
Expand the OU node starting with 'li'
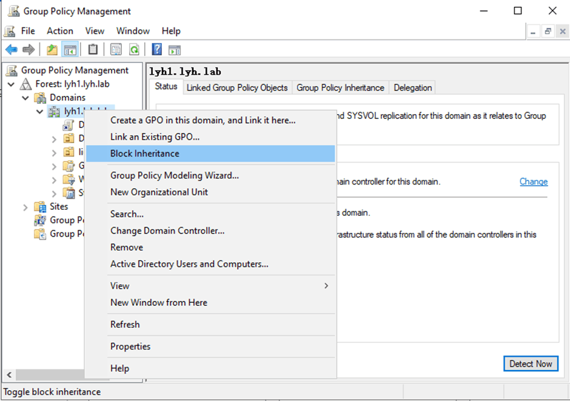54,153
